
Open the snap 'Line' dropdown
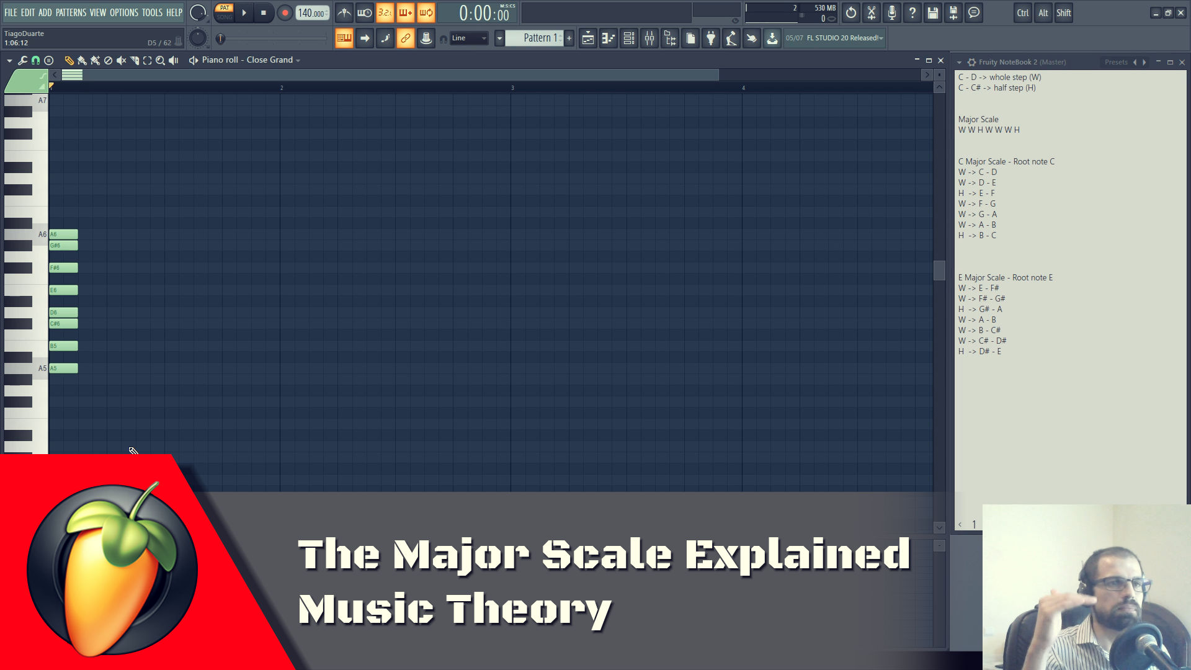click(x=468, y=38)
